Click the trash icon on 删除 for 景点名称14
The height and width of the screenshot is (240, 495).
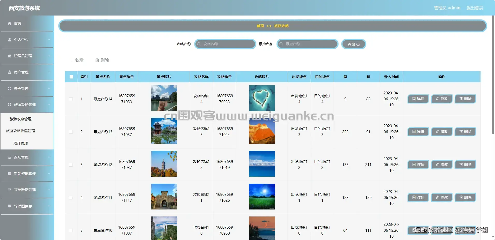(461, 99)
